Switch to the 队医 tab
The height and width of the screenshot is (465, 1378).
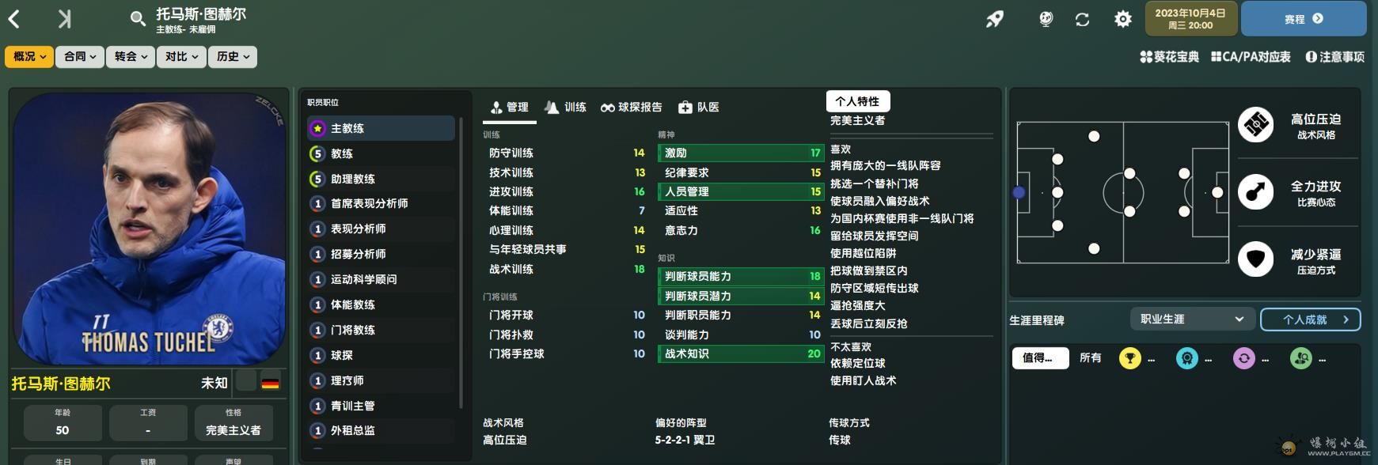(x=699, y=108)
